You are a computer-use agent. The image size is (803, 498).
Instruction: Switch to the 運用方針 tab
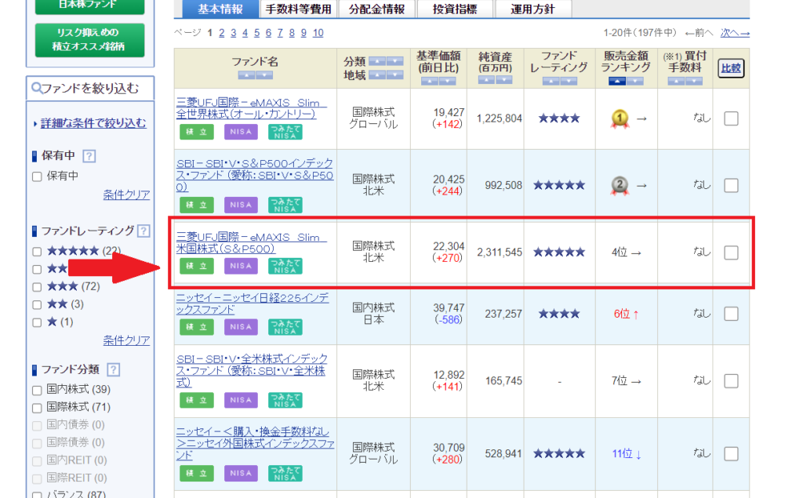click(532, 9)
